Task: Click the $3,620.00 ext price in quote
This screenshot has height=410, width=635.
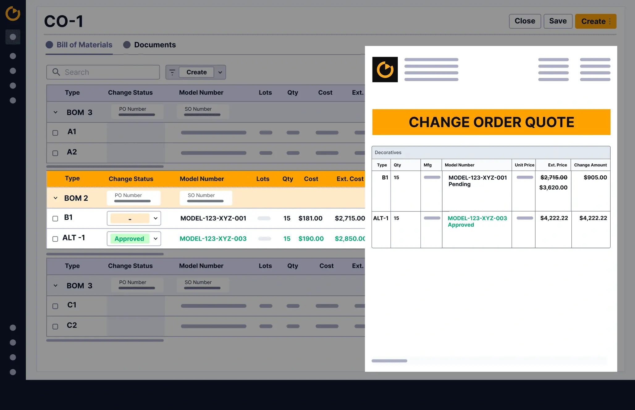Action: click(x=553, y=187)
